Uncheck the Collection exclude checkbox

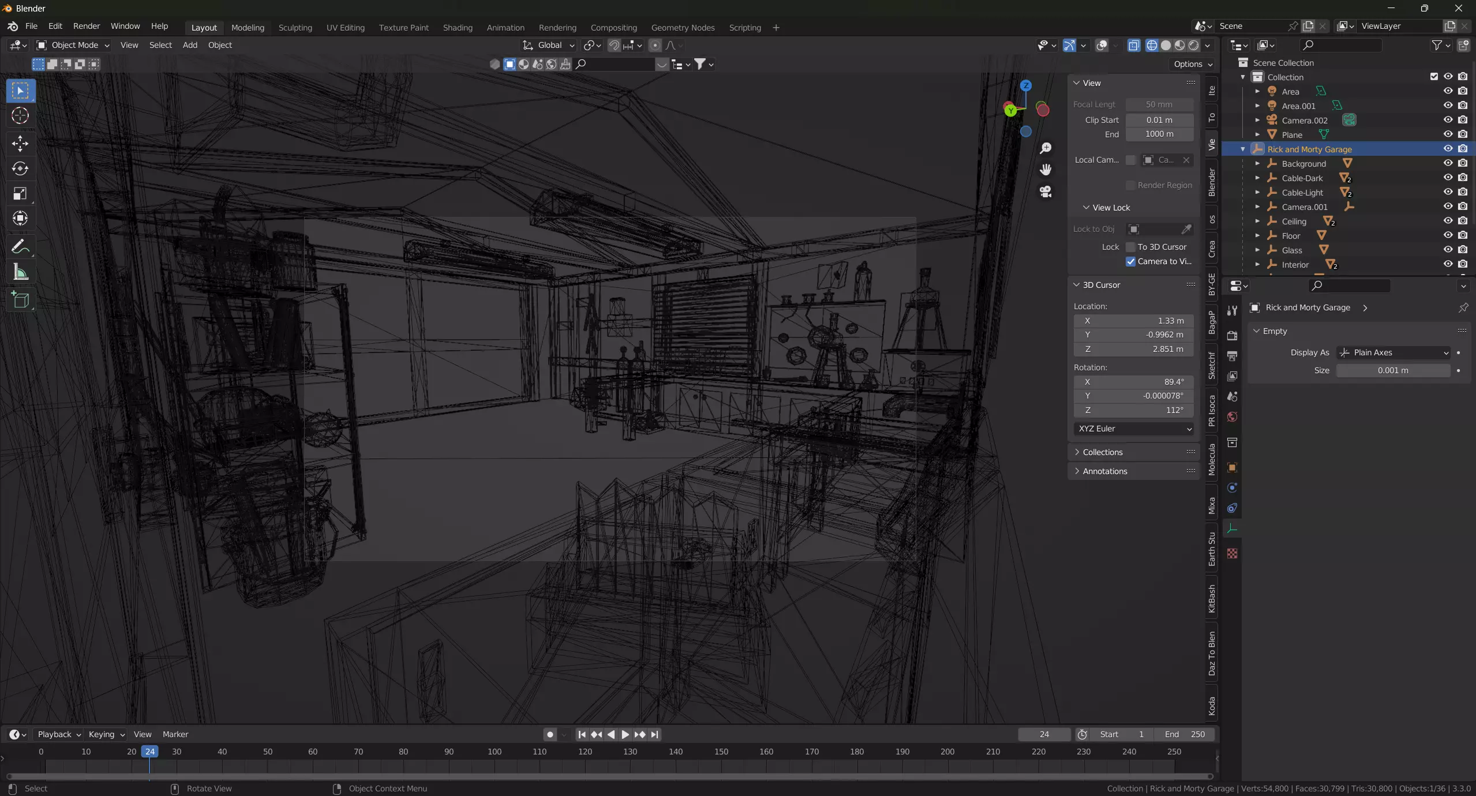1434,77
